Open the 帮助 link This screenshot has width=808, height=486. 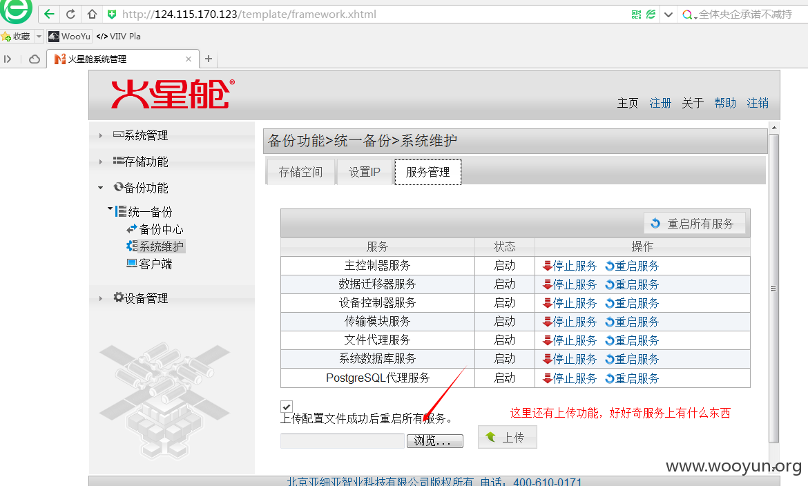coord(725,103)
